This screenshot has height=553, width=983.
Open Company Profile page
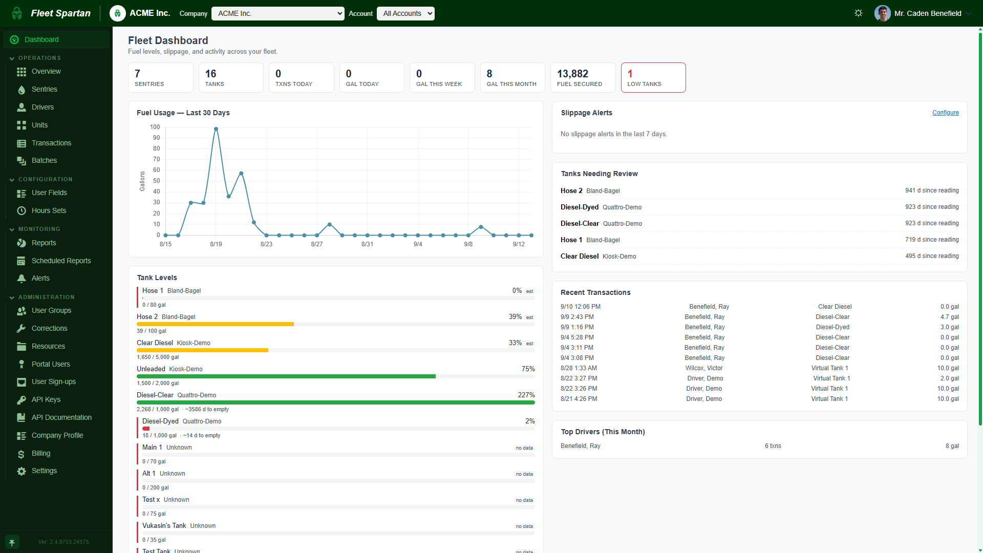pos(57,436)
